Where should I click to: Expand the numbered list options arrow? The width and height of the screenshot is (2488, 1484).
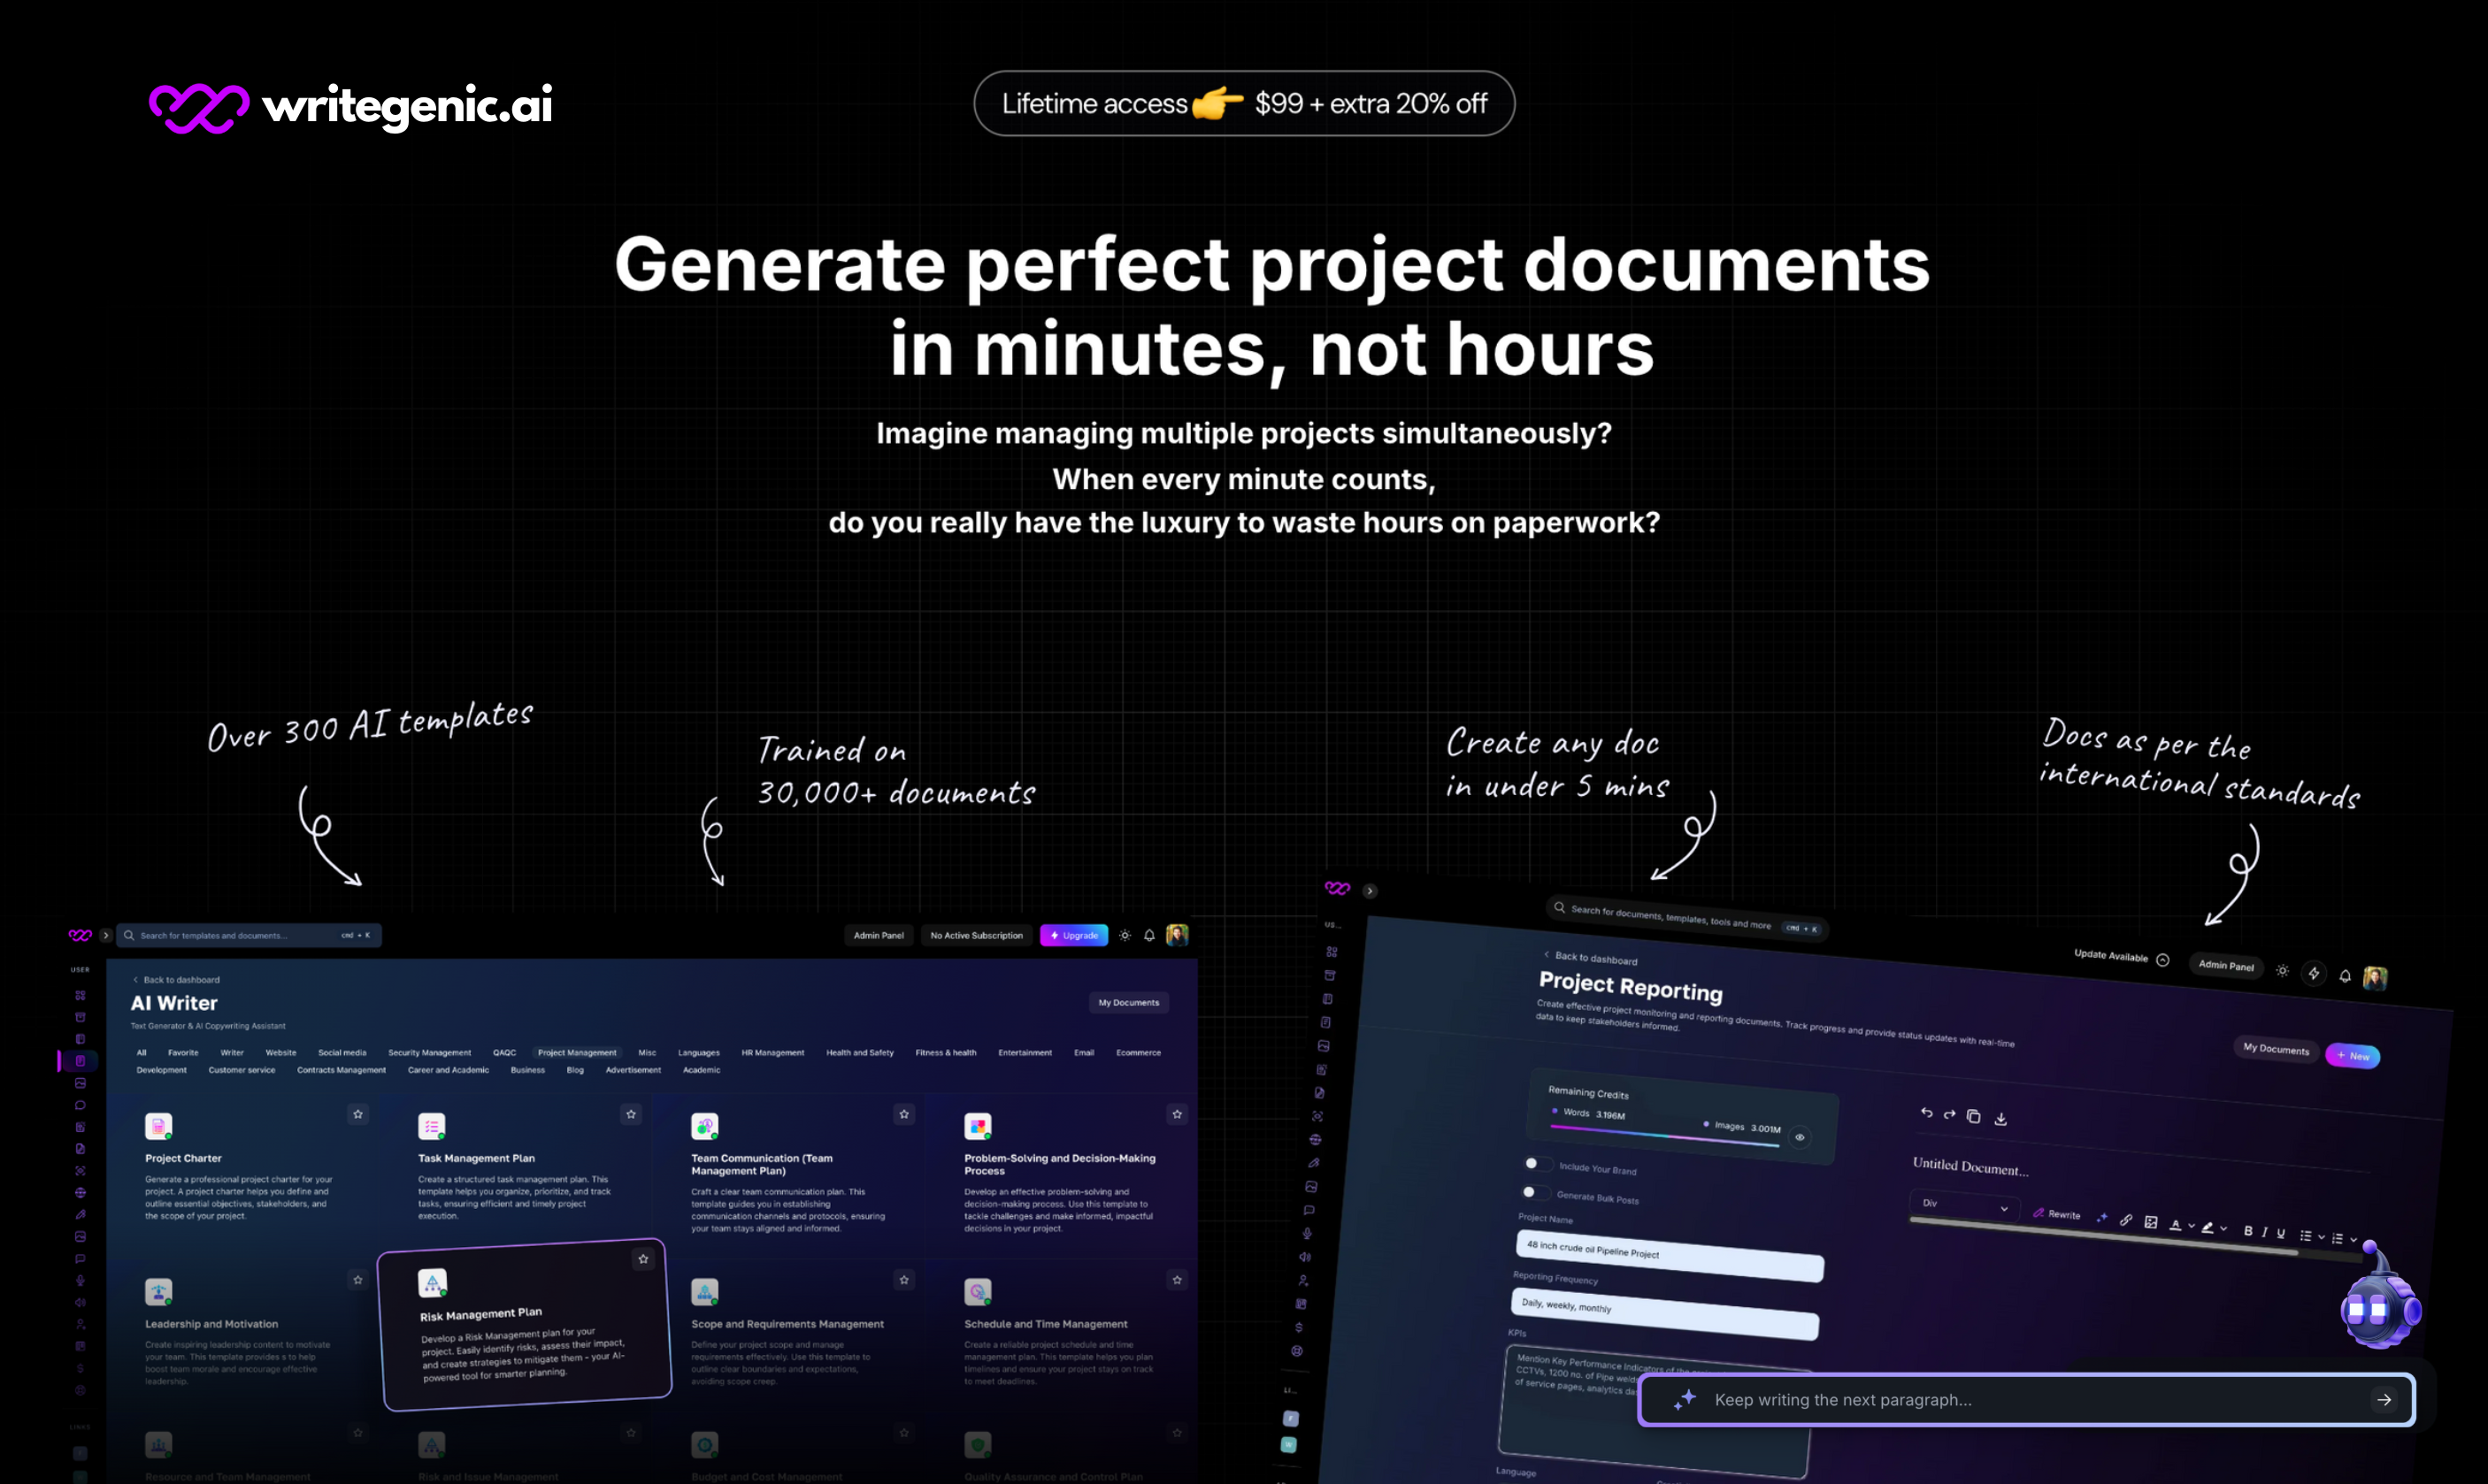coord(2353,1240)
